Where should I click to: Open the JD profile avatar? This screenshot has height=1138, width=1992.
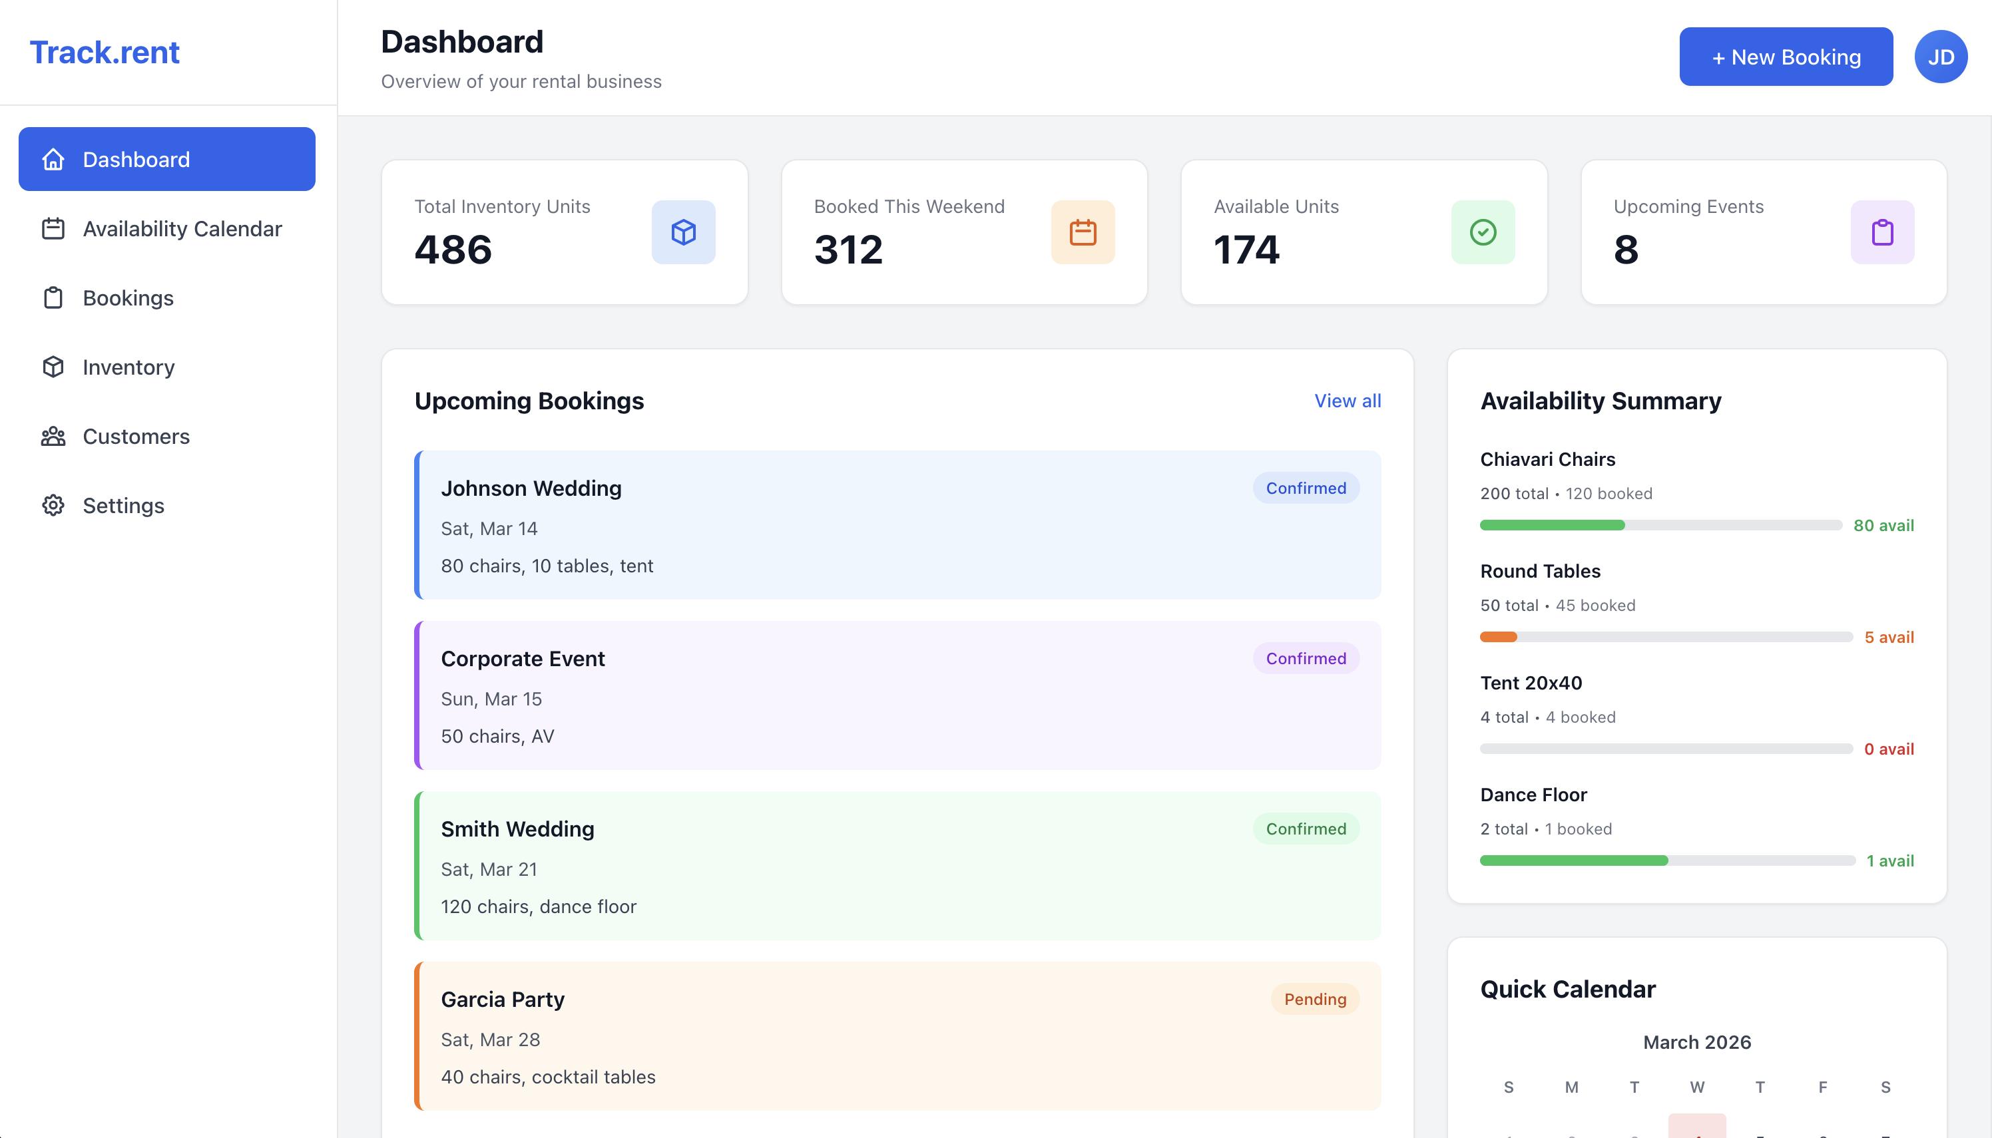(x=1941, y=57)
